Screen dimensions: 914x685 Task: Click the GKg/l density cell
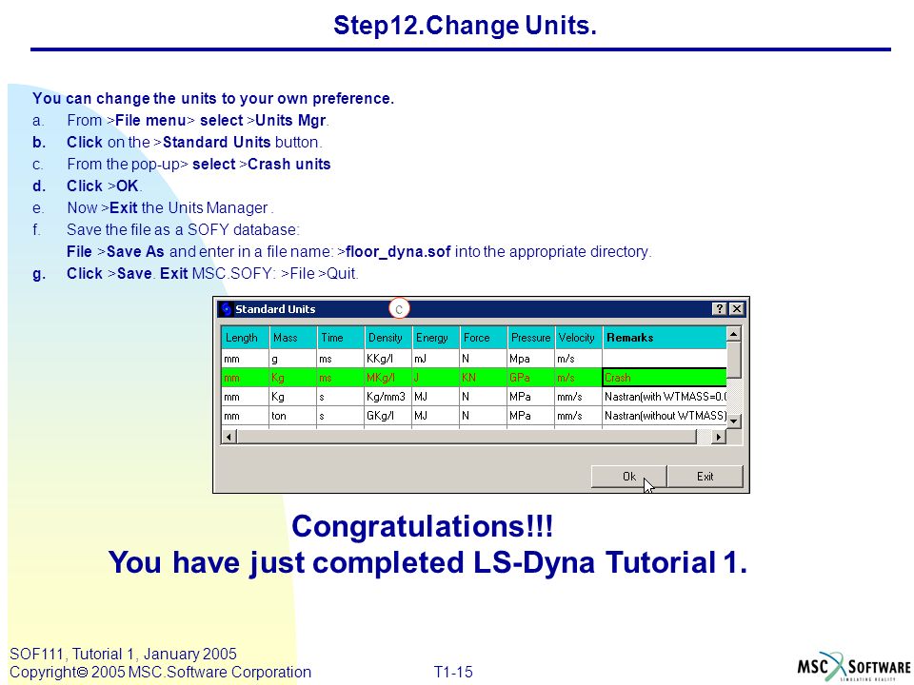[388, 416]
